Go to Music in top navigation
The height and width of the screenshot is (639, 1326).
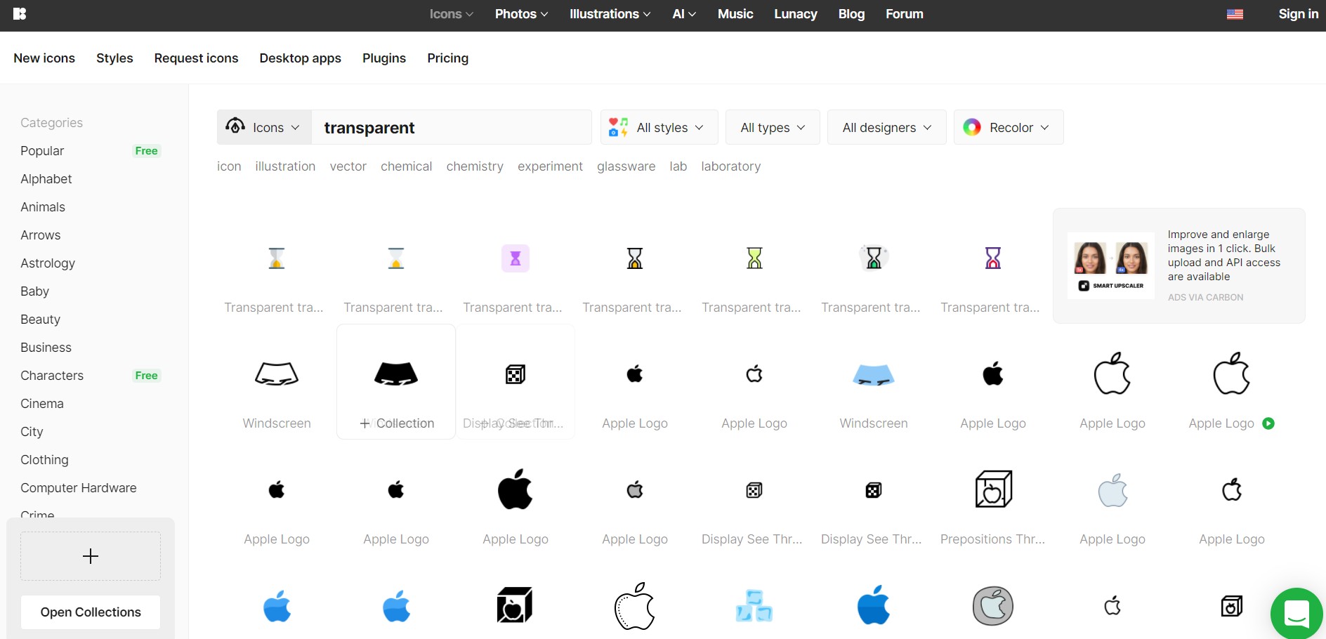click(x=735, y=14)
